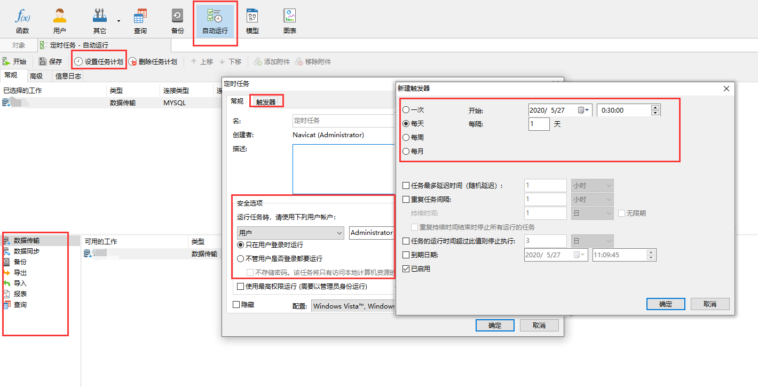The image size is (758, 387).
Task: Switch to 触发器 tab in 定时任务 dialog
Action: [266, 102]
